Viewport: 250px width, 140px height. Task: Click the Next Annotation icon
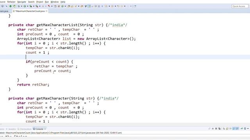tap(106, 6)
